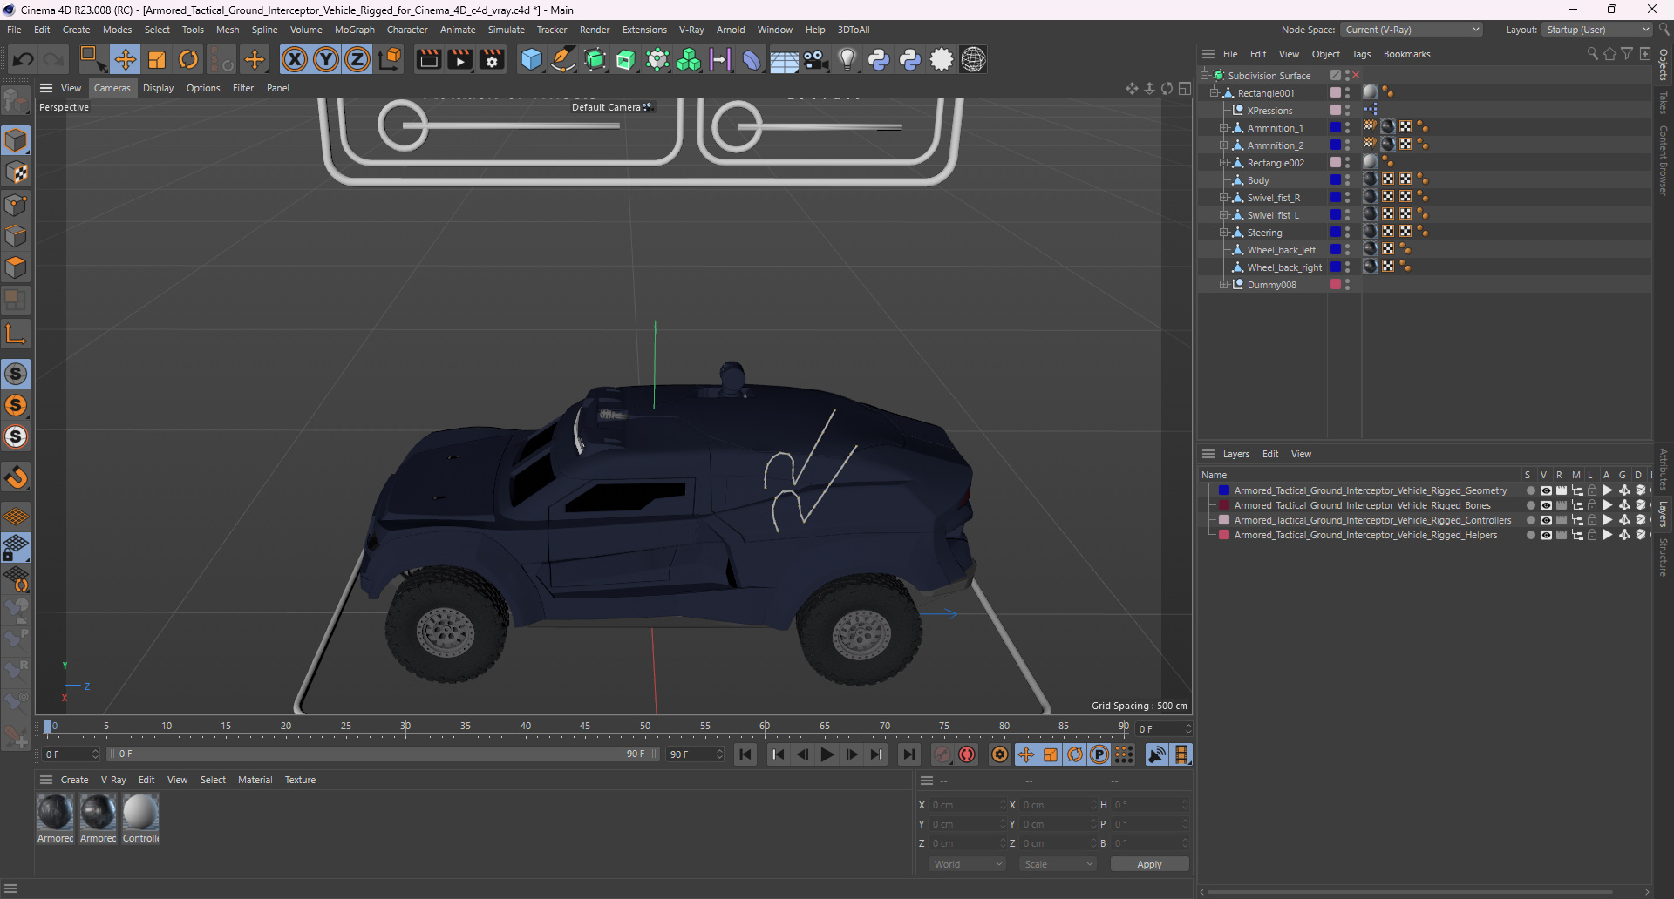
Task: Click Body object layer color swatch
Action: pos(1335,180)
